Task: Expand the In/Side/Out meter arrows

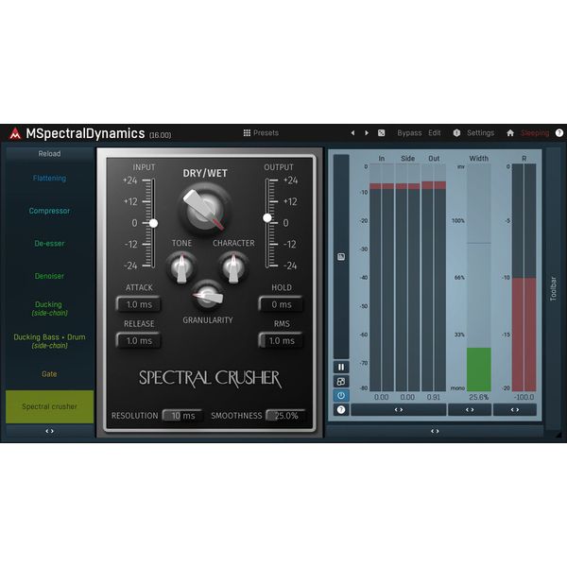Action: click(399, 410)
